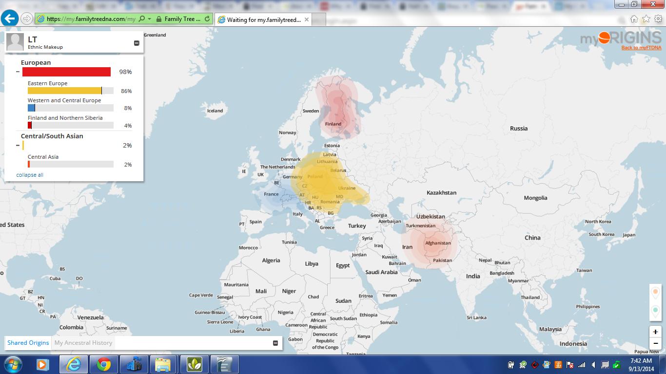The image size is (666, 374).
Task: Click Internet Explorer icon in the taskbar
Action: pyautogui.click(x=74, y=364)
